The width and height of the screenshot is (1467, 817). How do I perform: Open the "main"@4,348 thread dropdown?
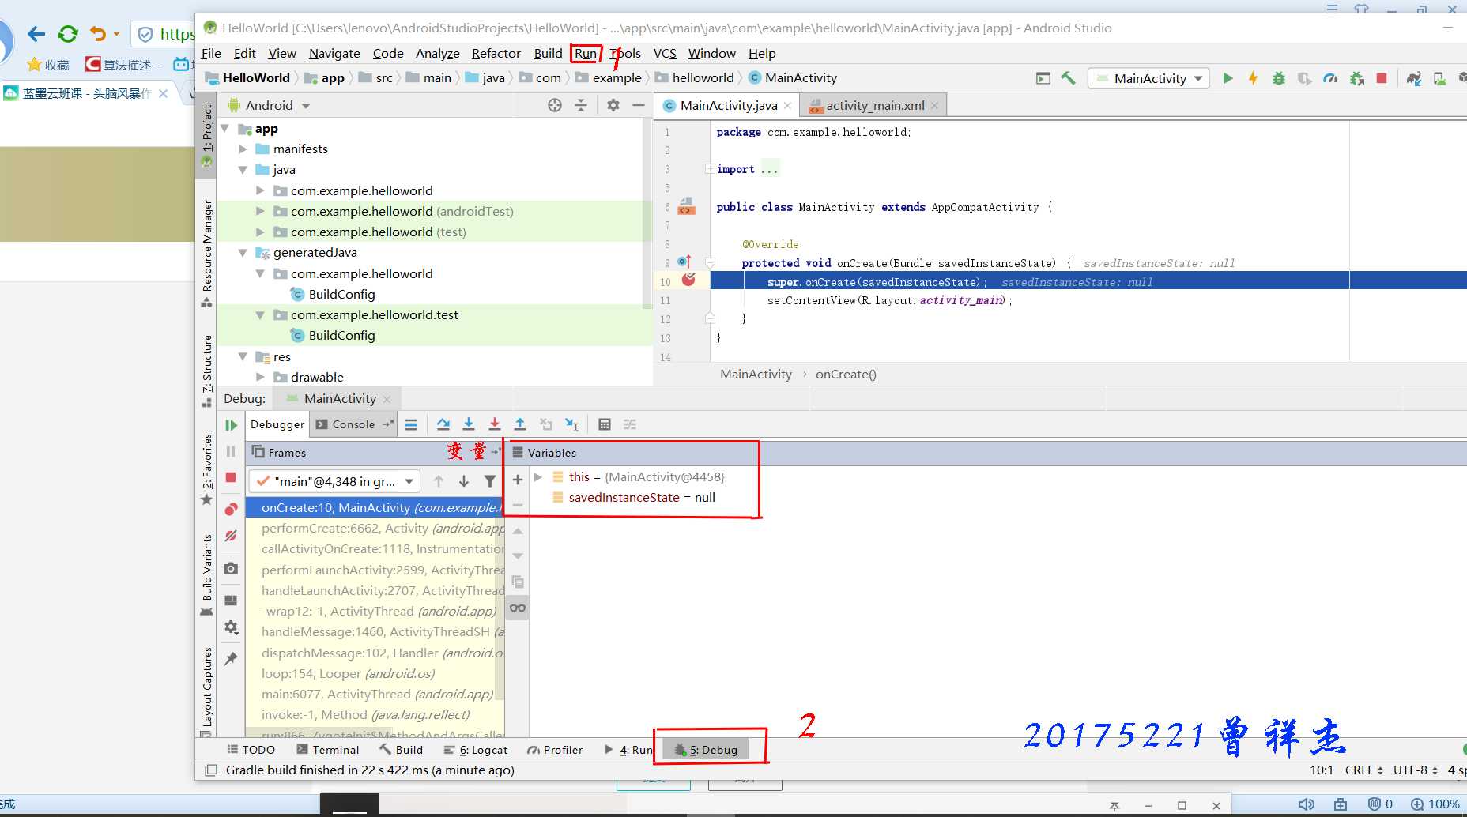point(334,481)
